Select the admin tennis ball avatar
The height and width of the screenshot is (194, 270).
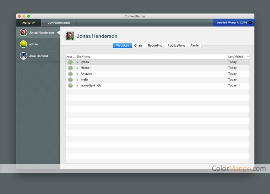pyautogui.click(x=23, y=44)
